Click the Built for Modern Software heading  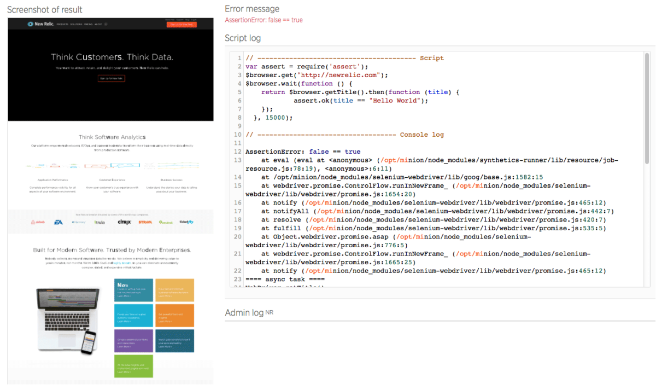112,250
